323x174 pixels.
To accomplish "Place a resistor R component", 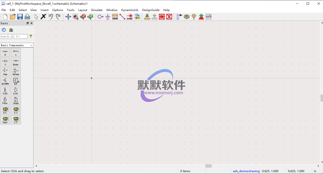I will click(x=5, y=53).
